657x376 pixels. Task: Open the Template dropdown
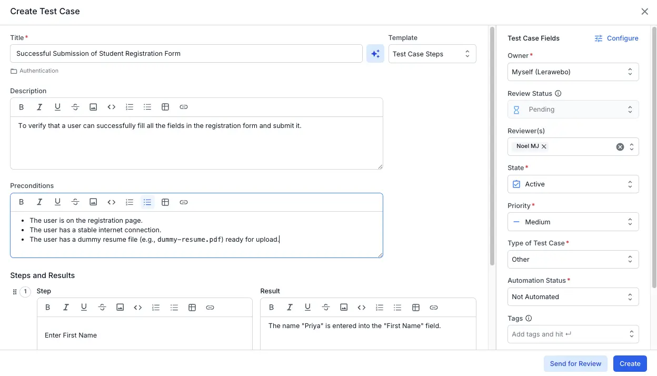click(432, 54)
